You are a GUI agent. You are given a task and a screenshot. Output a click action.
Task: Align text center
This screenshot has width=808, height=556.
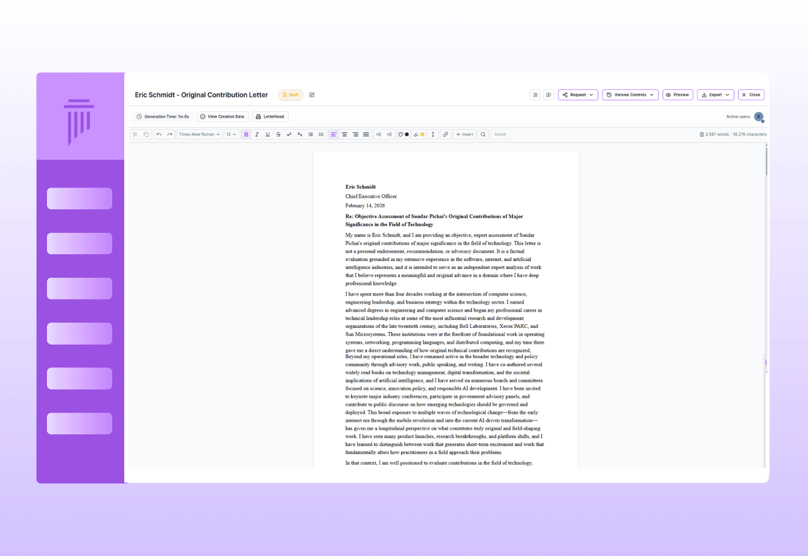coord(344,134)
